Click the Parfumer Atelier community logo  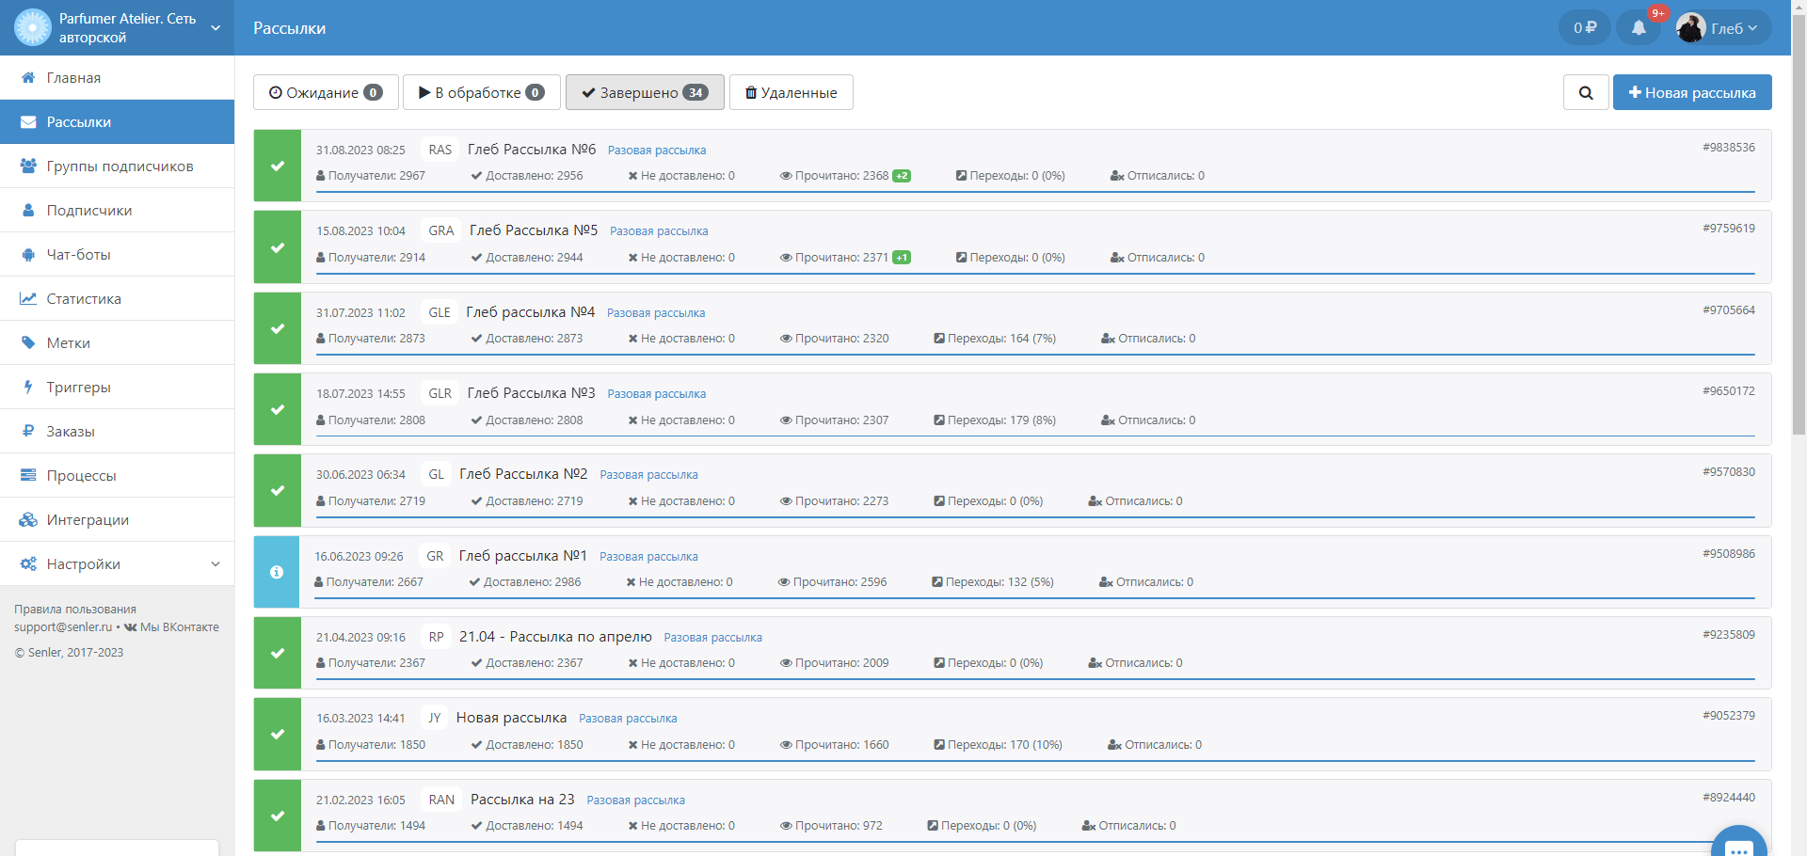[x=32, y=27]
